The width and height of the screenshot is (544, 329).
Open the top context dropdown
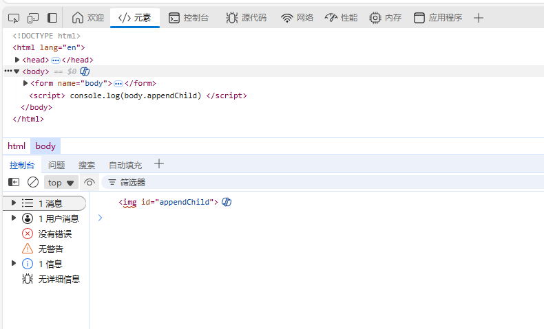tap(61, 182)
